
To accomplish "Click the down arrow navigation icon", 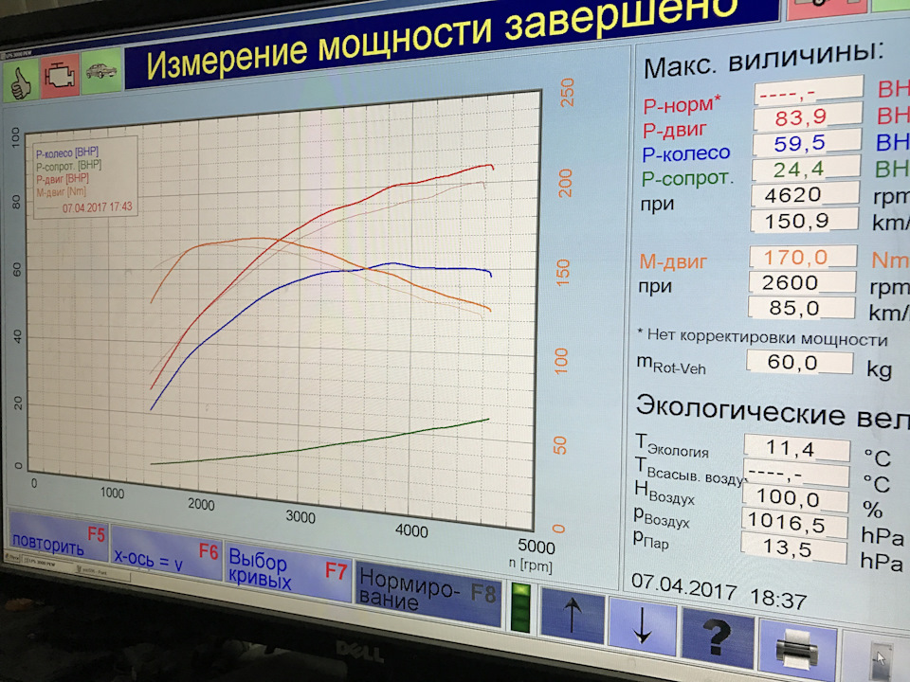I will (645, 623).
